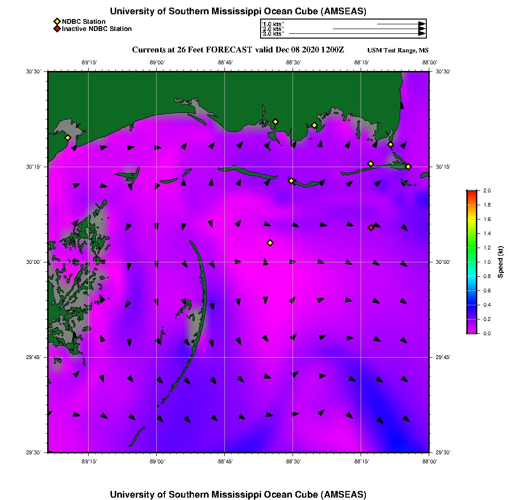This screenshot has height=500, width=524.
Task: Click the top AMSEAS Ocean Cube title
Action: tap(238, 11)
